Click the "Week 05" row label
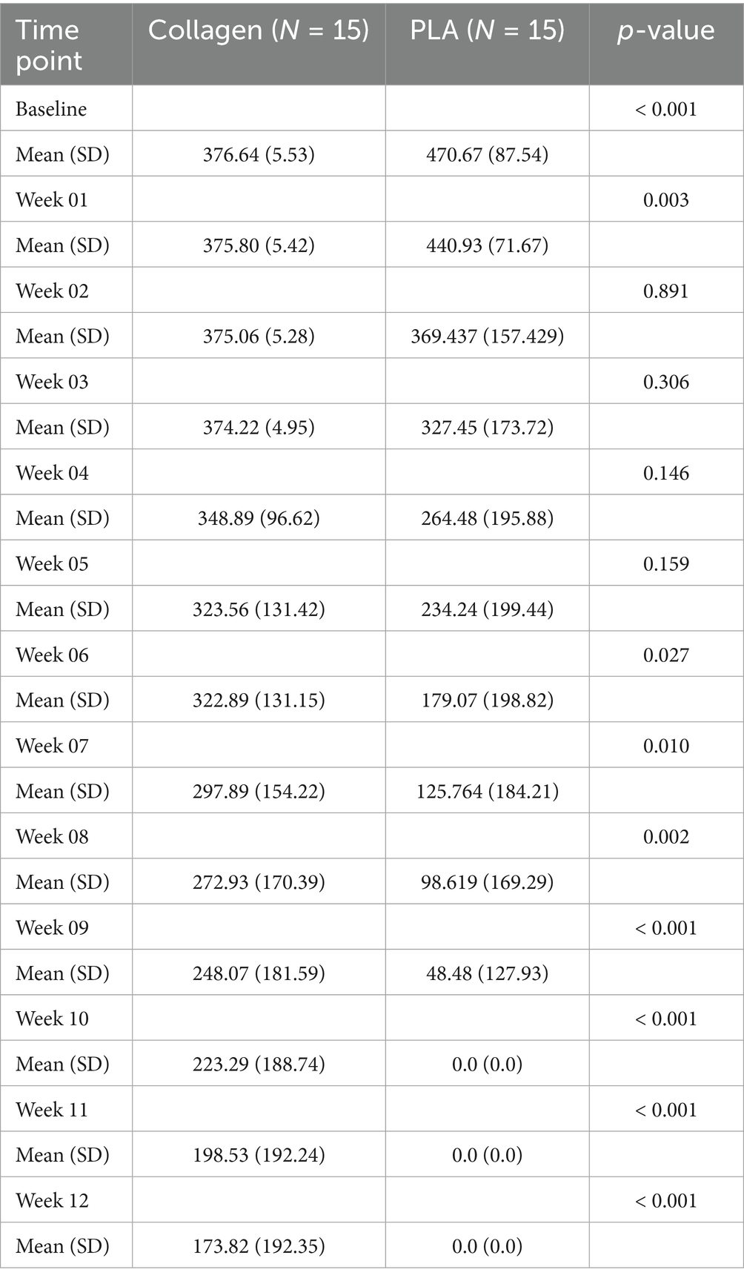Screen dimensions: 744x1281 pyautogui.click(x=52, y=563)
